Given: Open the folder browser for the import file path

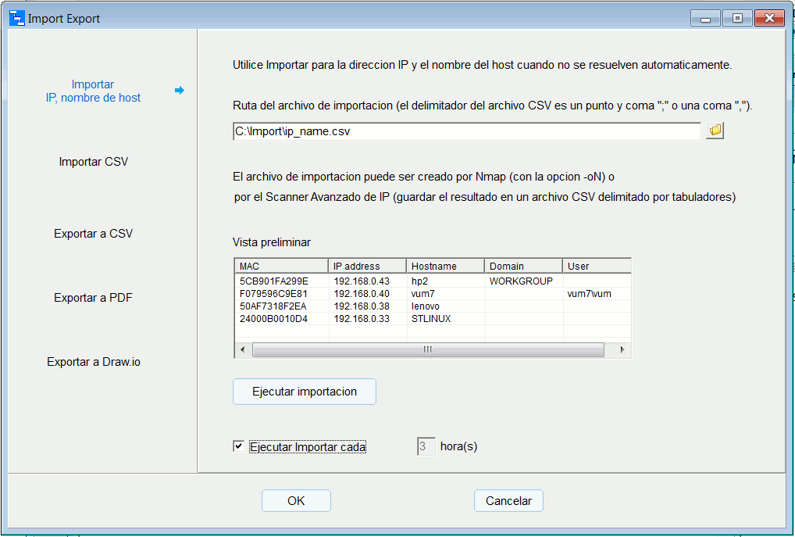Looking at the screenshot, I should tap(714, 130).
